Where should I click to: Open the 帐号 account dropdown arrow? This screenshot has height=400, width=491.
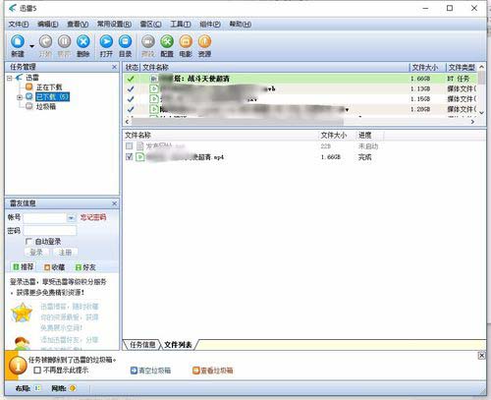pyautogui.click(x=72, y=218)
